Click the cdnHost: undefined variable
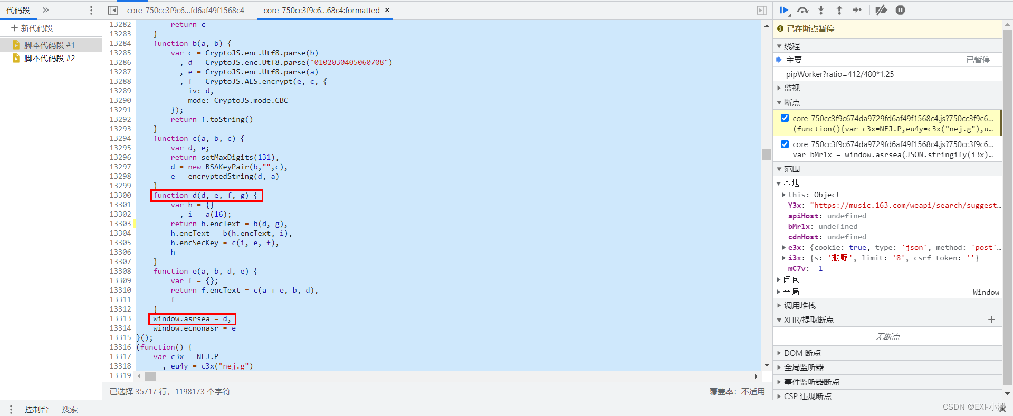This screenshot has height=416, width=1013. point(827,237)
